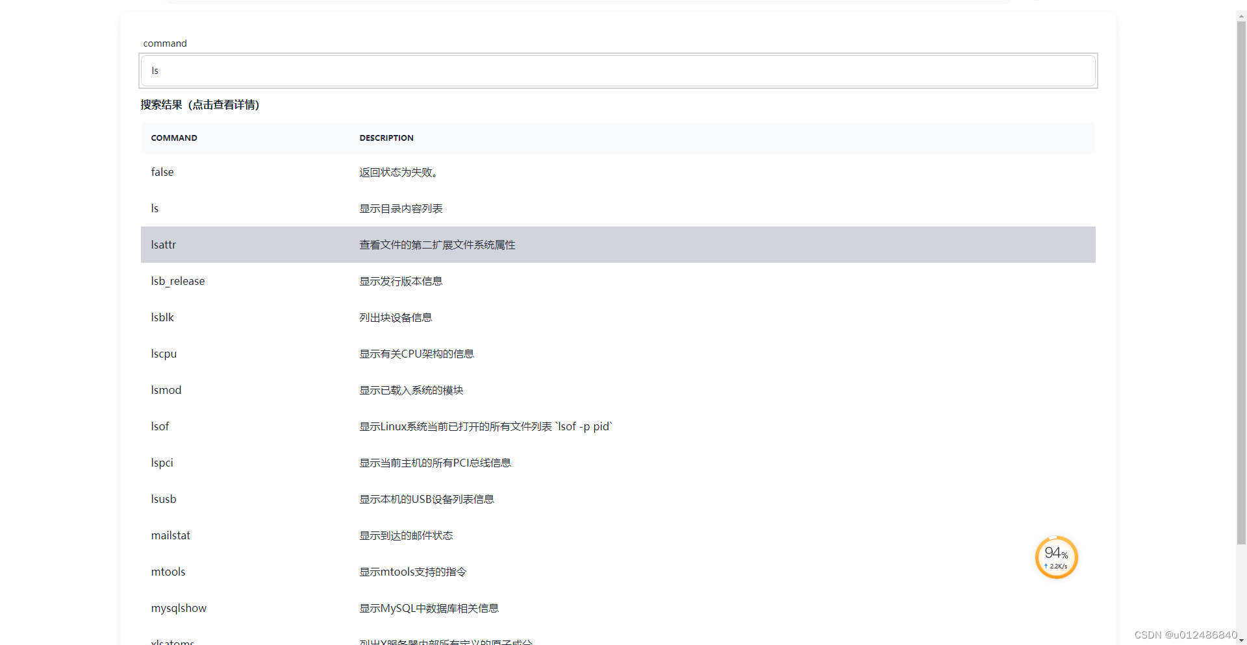Open the 'lspci' command details
The width and height of the screenshot is (1247, 645).
coord(618,463)
